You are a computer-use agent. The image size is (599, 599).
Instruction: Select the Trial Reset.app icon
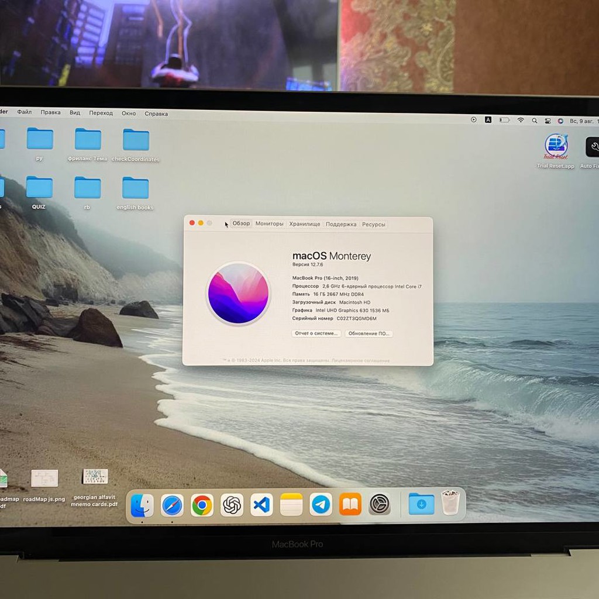(x=556, y=151)
